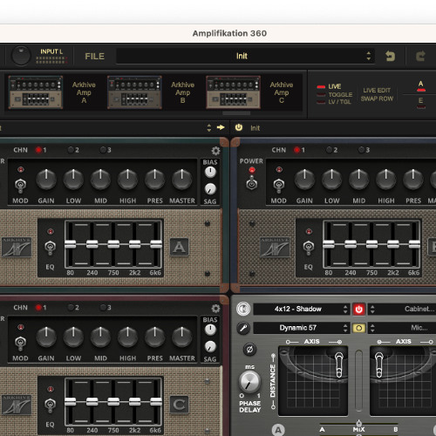Click the Arkhive logo badge on Amp A
Image resolution: width=436 pixels, height=436 pixels.
[17, 247]
